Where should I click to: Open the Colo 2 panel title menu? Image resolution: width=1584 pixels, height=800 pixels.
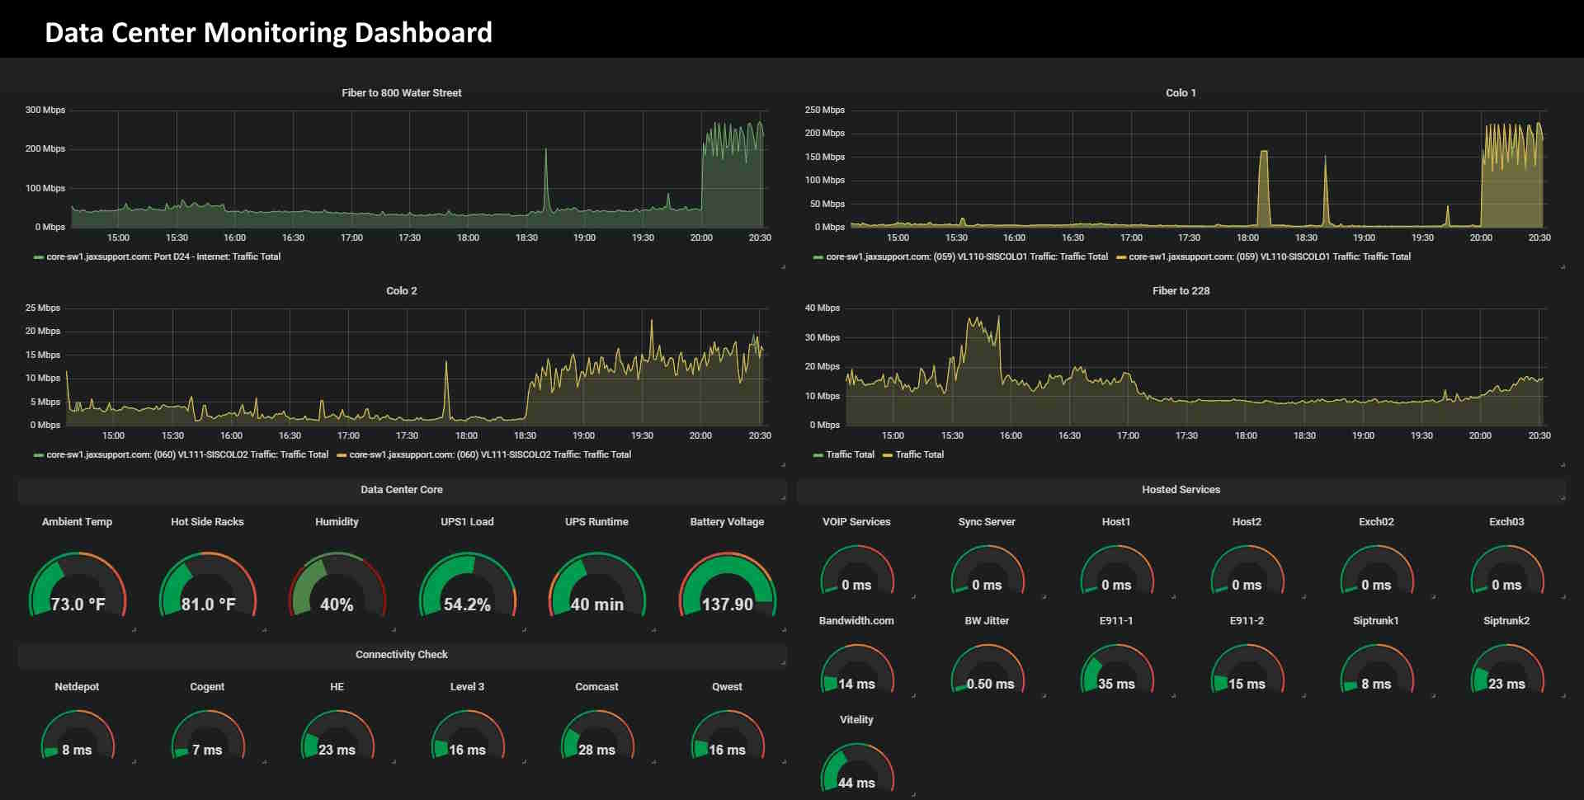pyautogui.click(x=402, y=291)
